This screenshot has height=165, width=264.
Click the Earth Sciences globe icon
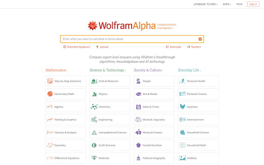(94, 145)
